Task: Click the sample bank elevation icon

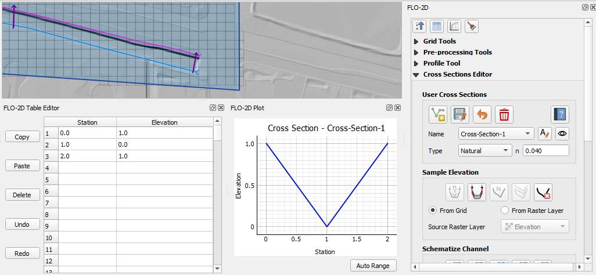Action: point(476,191)
